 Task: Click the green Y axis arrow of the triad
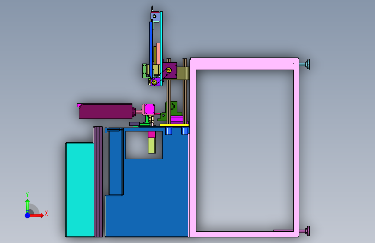click(x=27, y=205)
